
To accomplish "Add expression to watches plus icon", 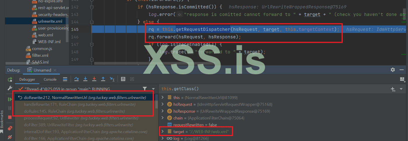I will 393,89.
